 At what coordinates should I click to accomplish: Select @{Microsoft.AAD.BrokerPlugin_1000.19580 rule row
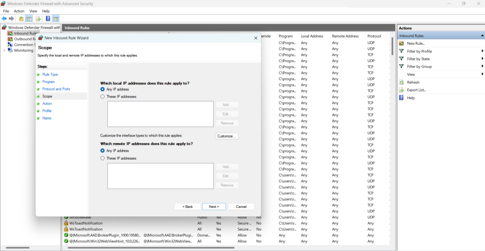(x=226, y=235)
